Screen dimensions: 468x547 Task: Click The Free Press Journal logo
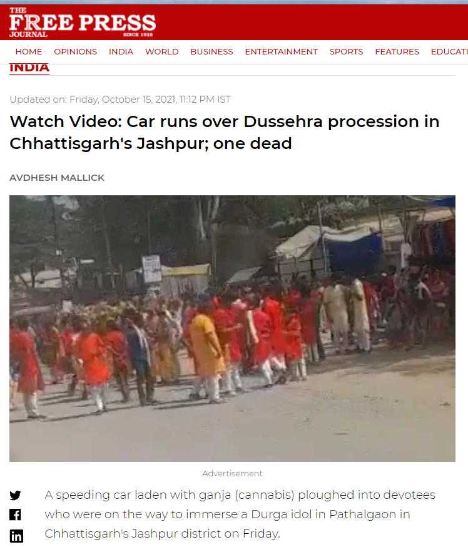[x=83, y=23]
